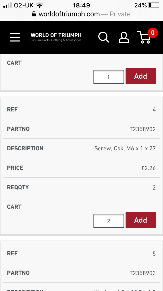Tap the Screw, Csk, M6 description text
The width and height of the screenshot is (163, 291).
click(125, 149)
